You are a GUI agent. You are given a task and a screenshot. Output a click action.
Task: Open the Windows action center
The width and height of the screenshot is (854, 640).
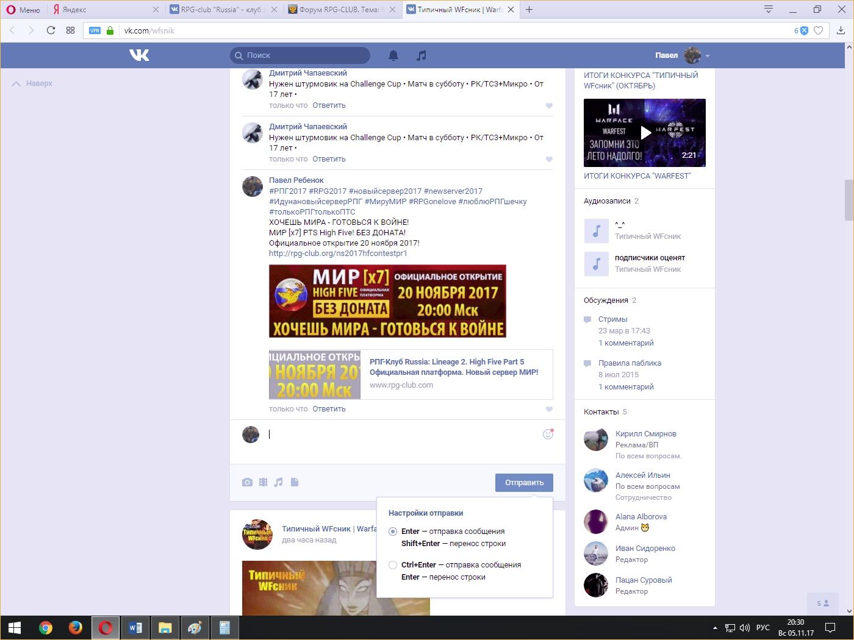tap(830, 628)
